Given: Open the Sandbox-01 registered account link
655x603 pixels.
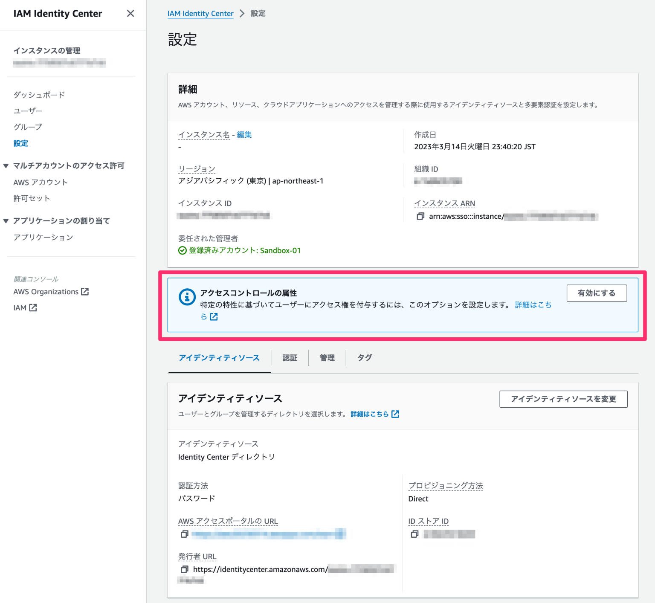Looking at the screenshot, I should point(280,250).
